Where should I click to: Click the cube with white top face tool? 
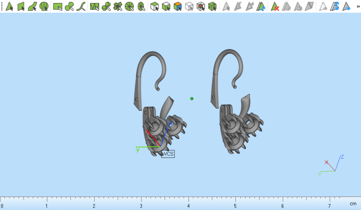click(166, 6)
